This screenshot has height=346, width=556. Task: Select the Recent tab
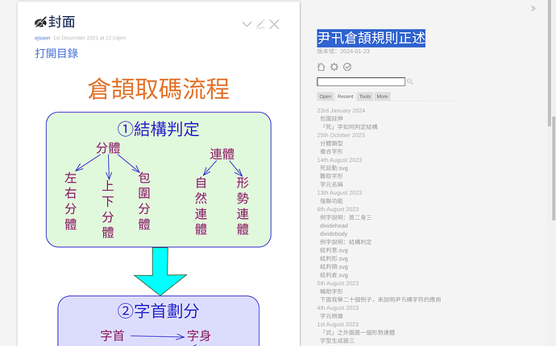[345, 97]
